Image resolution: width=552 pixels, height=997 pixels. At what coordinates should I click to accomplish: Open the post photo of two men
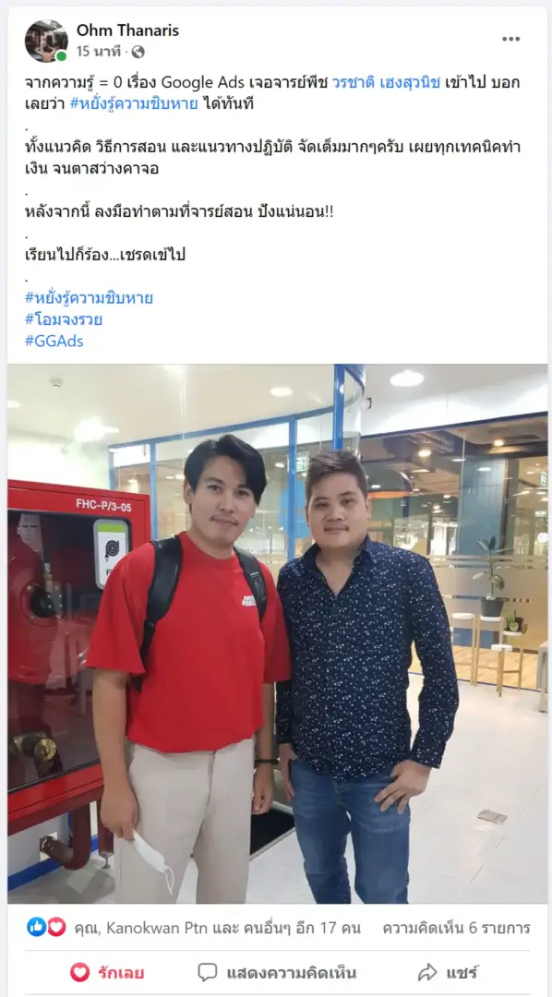point(277,634)
